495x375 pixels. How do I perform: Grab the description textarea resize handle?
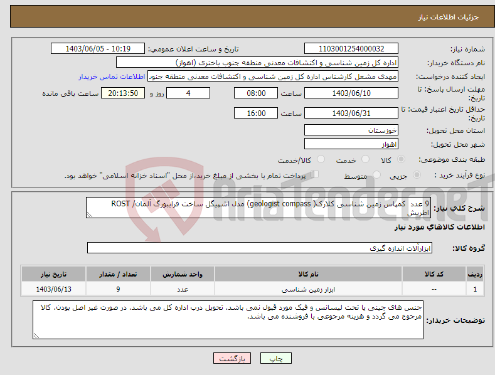(89, 215)
